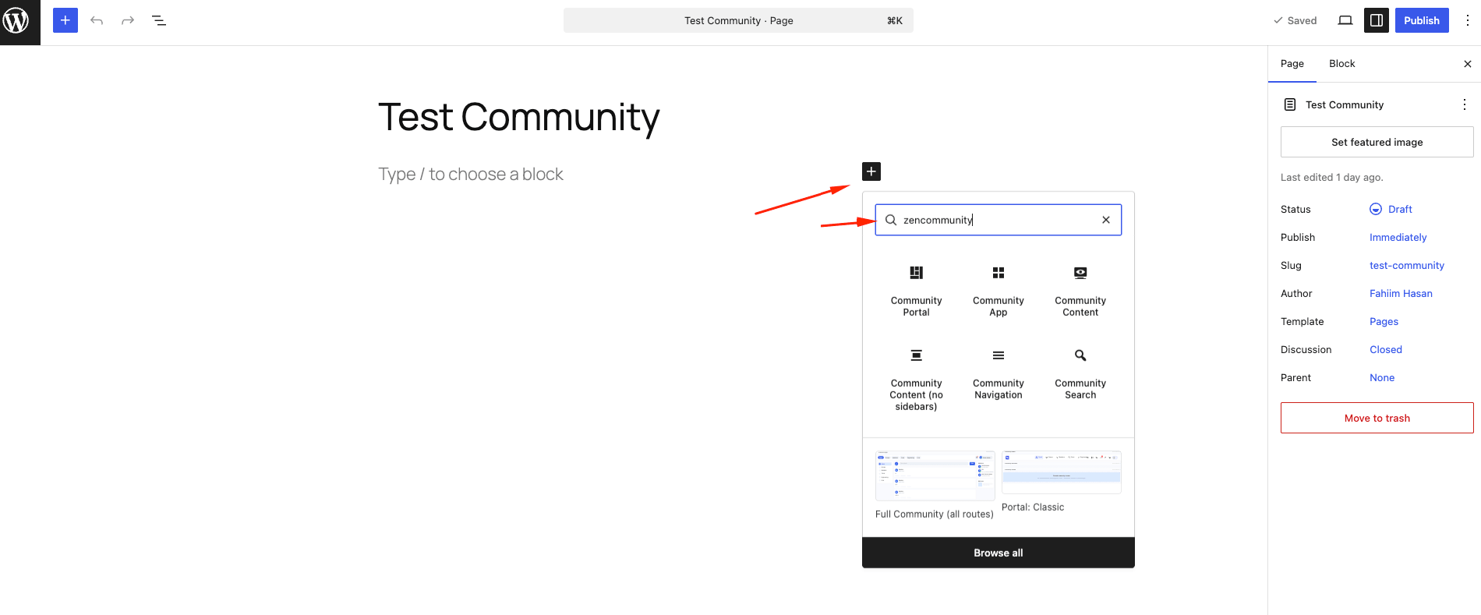
Task: Click the inline add block button
Action: [x=871, y=171]
